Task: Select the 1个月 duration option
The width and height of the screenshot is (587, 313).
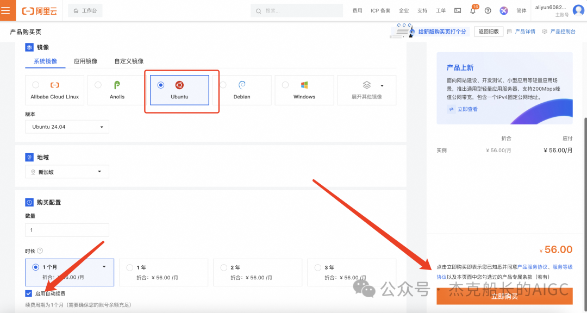Action: (x=70, y=272)
